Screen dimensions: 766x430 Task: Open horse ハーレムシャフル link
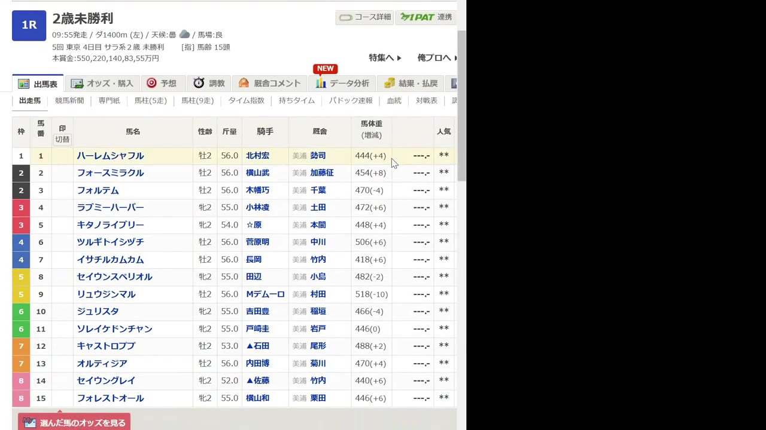(110, 155)
